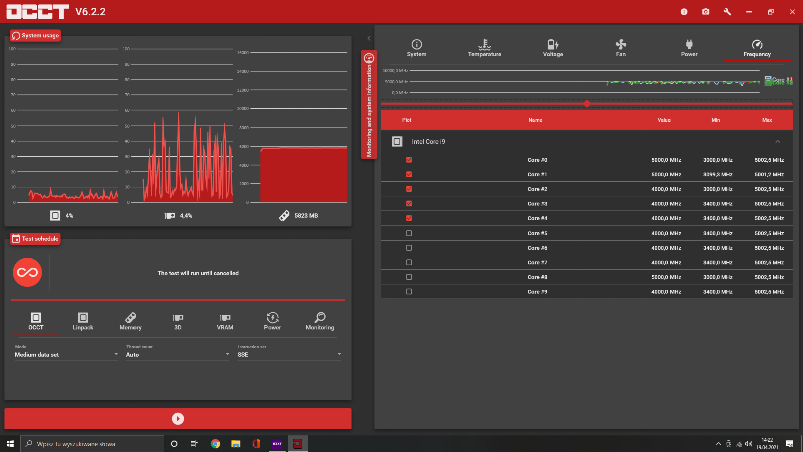Click the Test schedule calendar icon
Viewport: 803px width, 452px height.
[x=16, y=239]
